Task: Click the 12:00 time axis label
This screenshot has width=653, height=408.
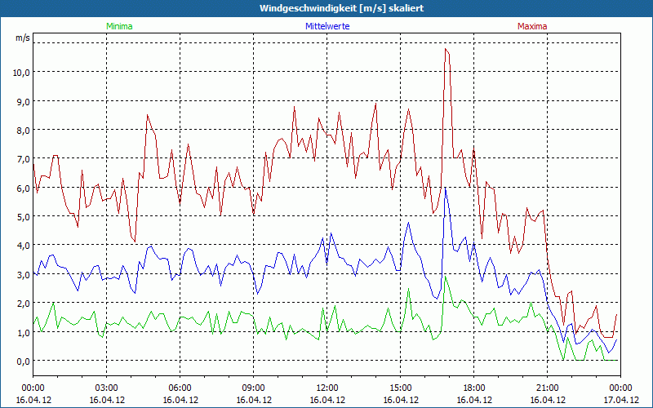Action: point(327,388)
